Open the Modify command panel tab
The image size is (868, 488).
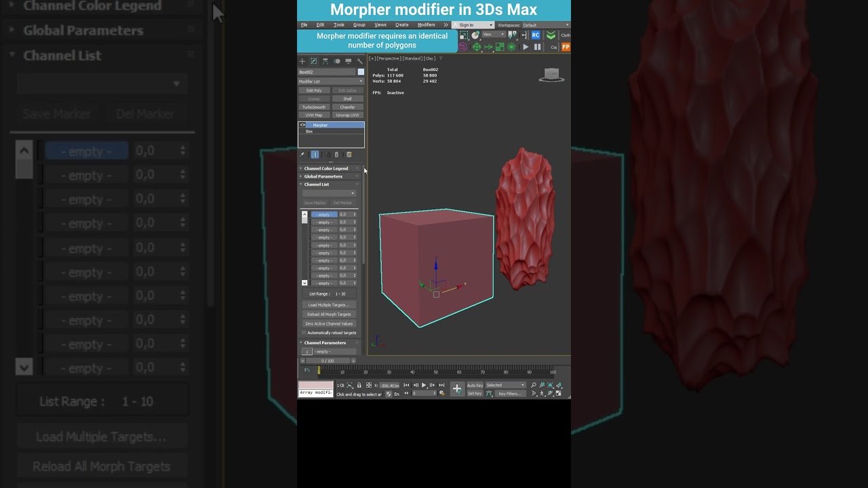point(313,61)
